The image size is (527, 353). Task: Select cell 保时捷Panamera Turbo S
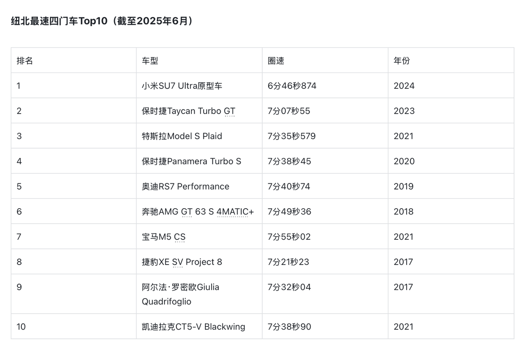click(x=199, y=161)
